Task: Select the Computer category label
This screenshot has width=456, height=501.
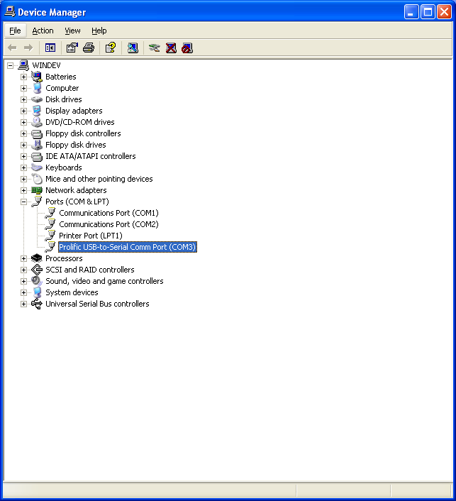Action: (x=62, y=88)
